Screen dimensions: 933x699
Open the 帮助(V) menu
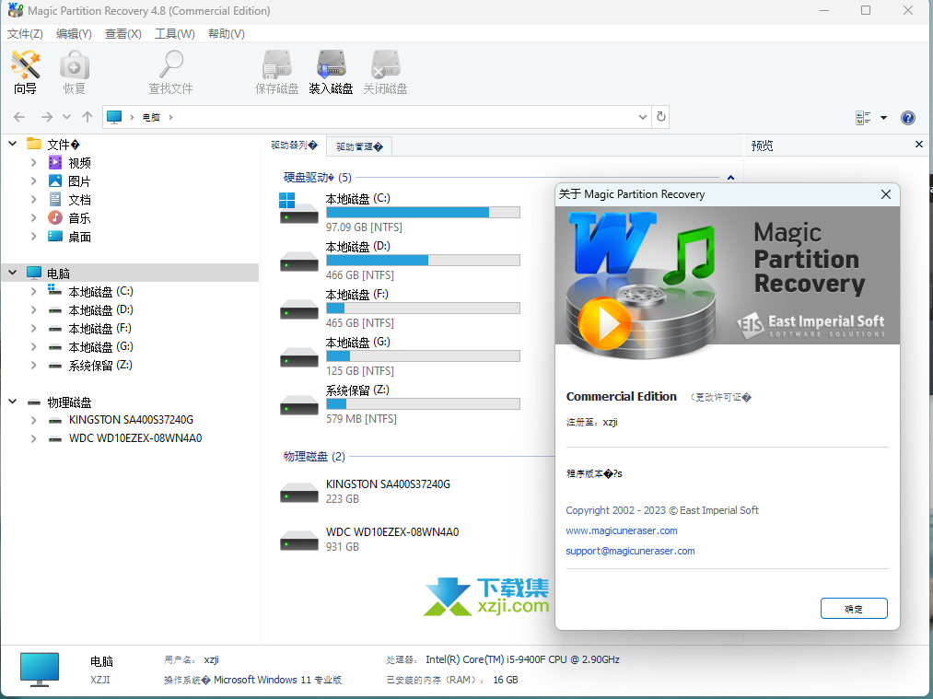[x=226, y=34]
